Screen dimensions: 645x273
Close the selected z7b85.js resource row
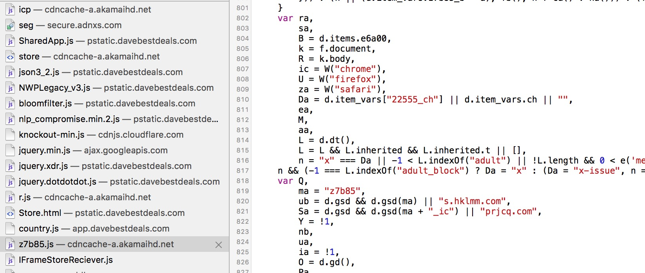[219, 245]
